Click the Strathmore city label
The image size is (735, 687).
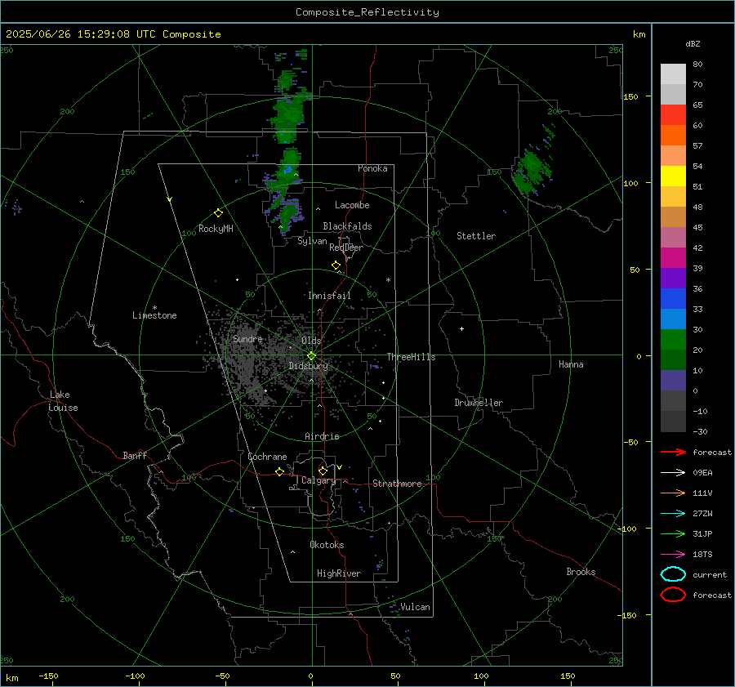pos(397,484)
